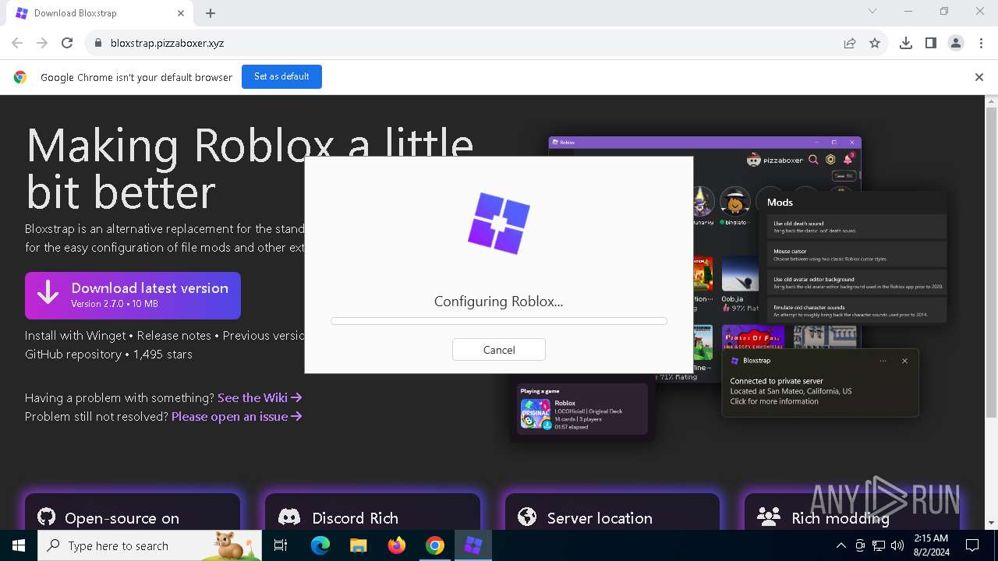
Task: Click the Configuring Roblox progress bar
Action: click(x=499, y=321)
